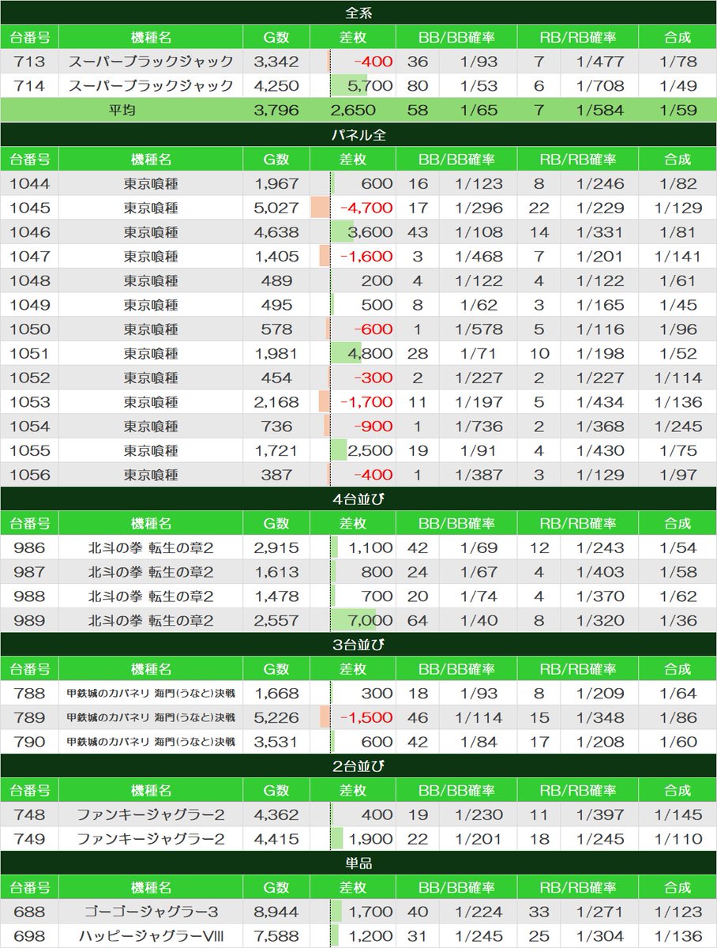
Task: Click the 単品 section header
Action: point(358,863)
